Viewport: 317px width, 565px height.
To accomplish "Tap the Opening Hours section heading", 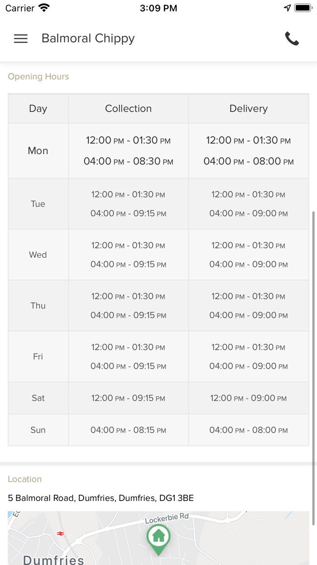I will coord(38,77).
